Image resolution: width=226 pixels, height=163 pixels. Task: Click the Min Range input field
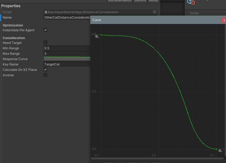[x=67, y=48]
